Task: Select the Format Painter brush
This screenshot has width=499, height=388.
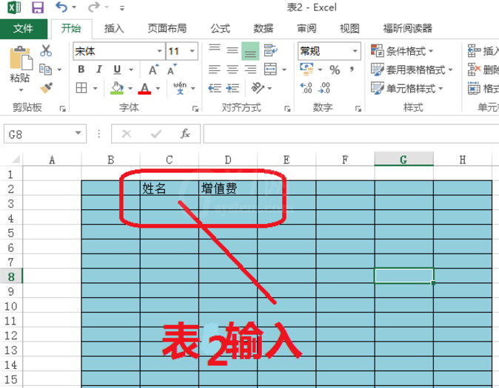Action: pyautogui.click(x=46, y=88)
